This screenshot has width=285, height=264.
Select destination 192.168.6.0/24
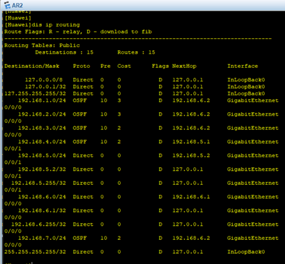(x=42, y=197)
